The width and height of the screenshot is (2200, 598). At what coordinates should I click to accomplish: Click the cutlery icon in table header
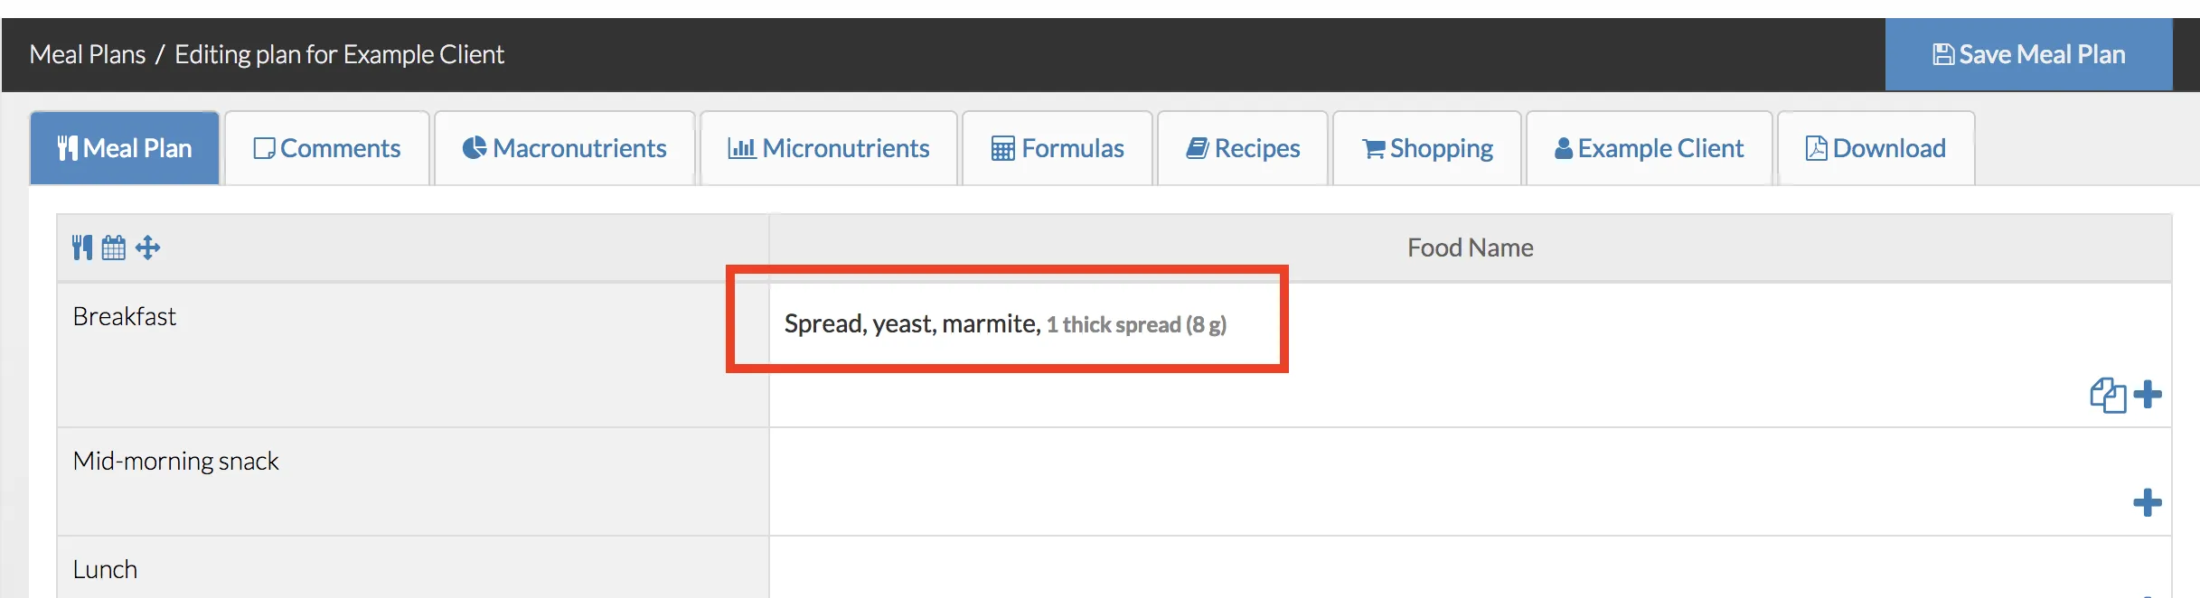[x=82, y=248]
